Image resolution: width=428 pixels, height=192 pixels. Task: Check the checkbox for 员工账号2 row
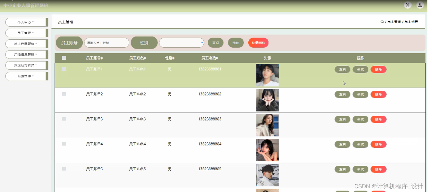(64, 94)
